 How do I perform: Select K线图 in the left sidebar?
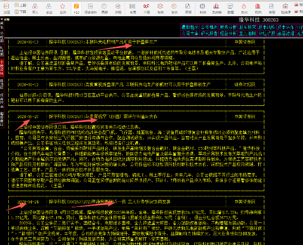coord(2,51)
